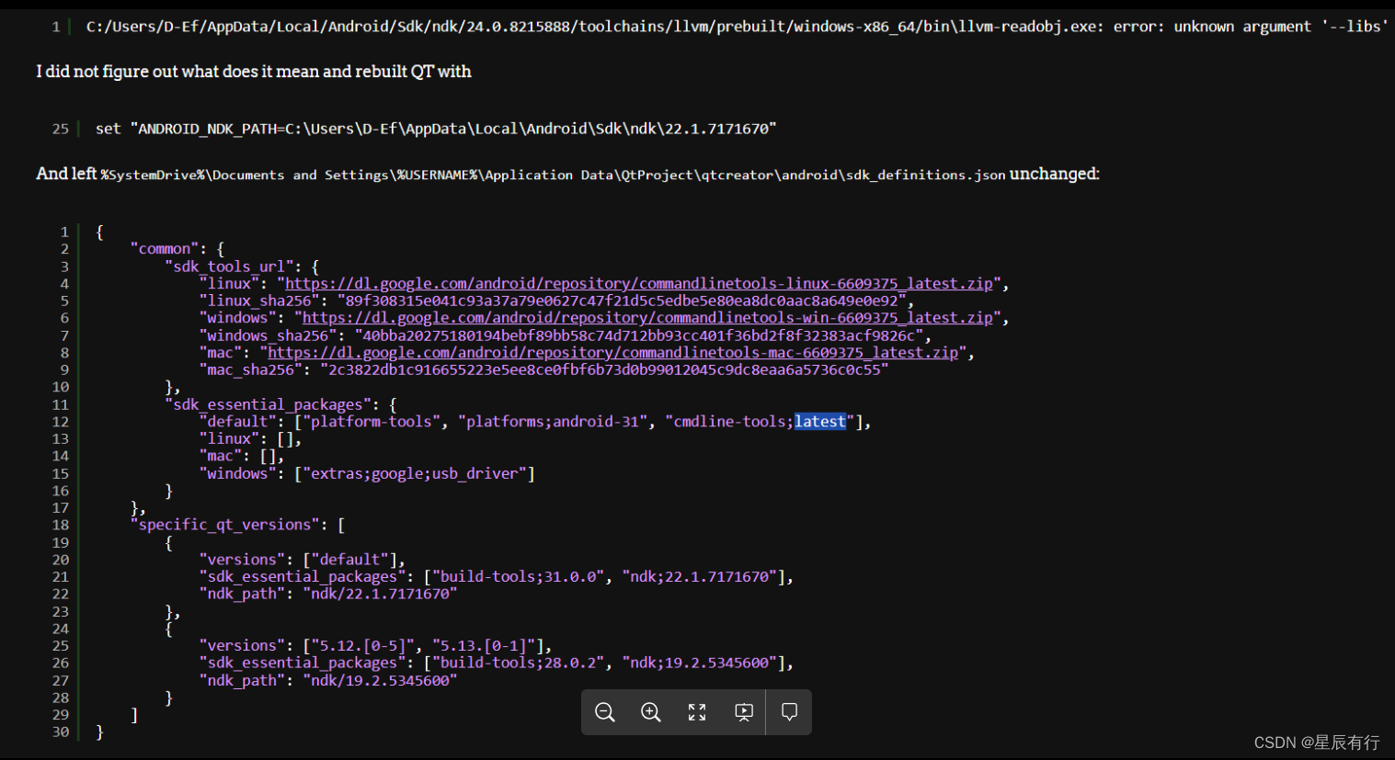Click the set ANDROID_NDK_PATH command line

click(x=436, y=129)
